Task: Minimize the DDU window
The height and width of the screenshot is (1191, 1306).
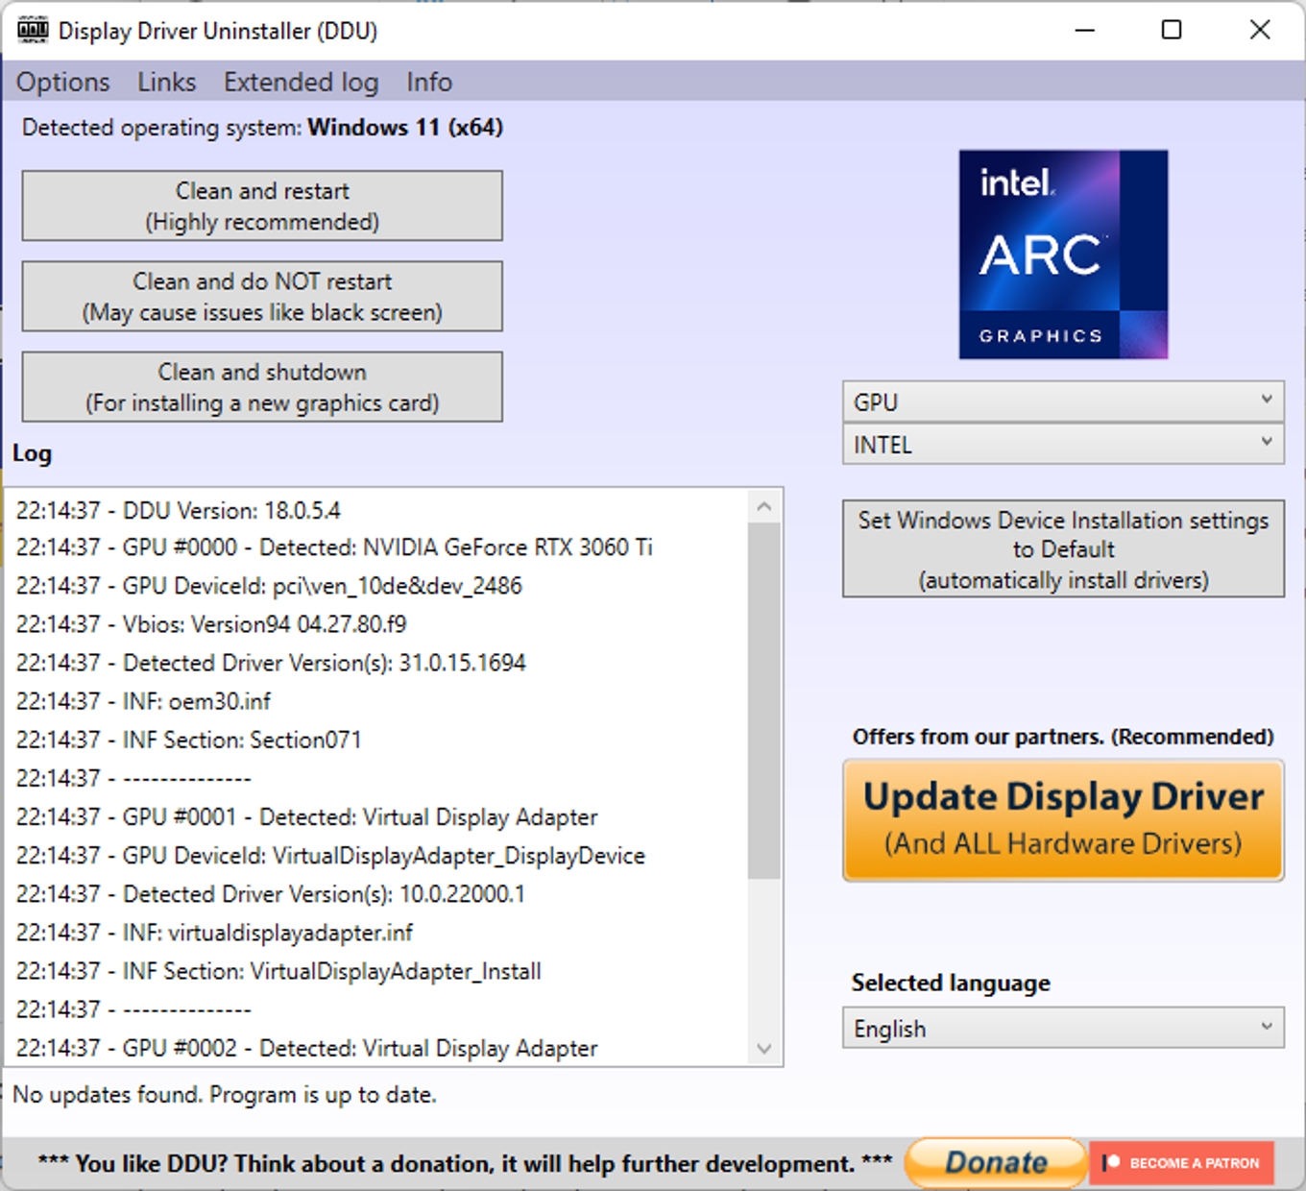Action: 1085,30
